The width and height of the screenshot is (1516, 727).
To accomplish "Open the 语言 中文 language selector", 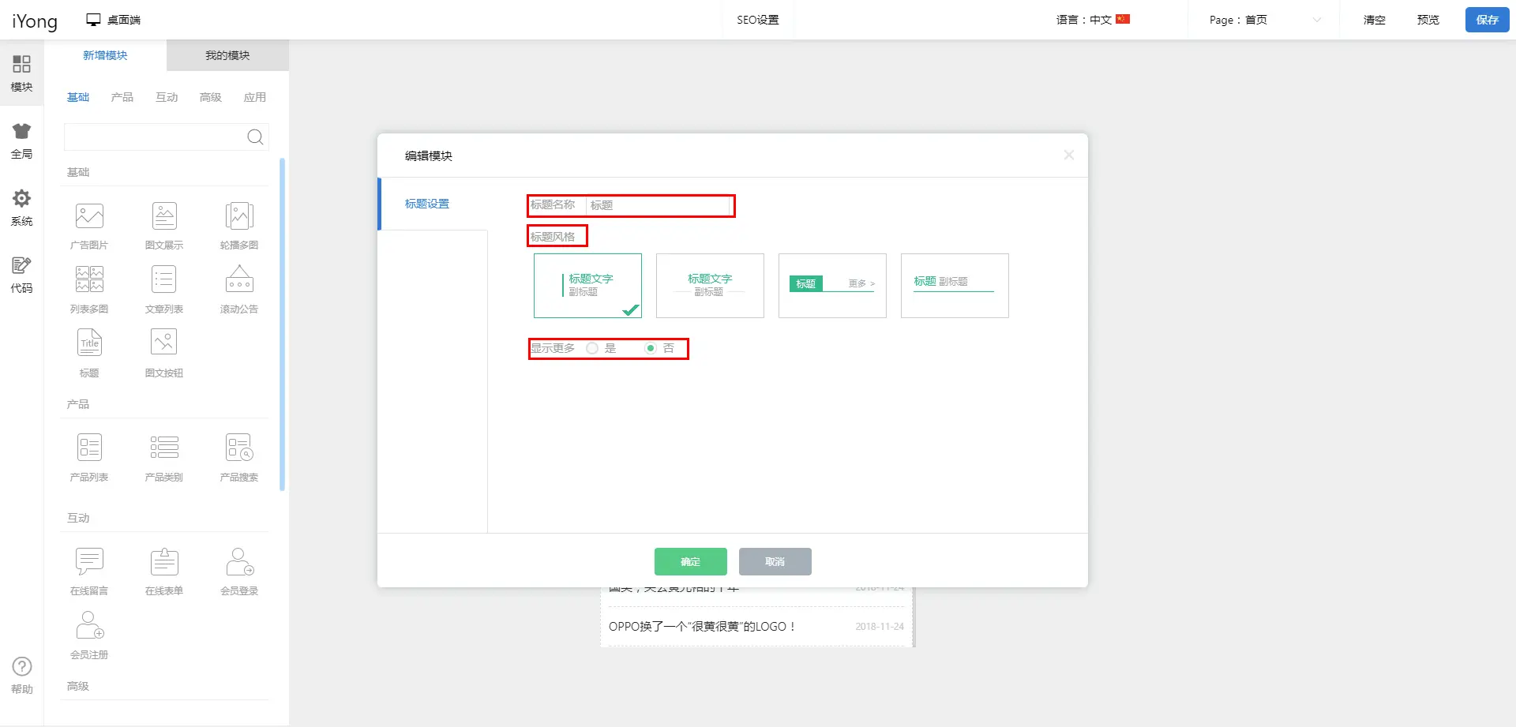I will click(x=1093, y=20).
